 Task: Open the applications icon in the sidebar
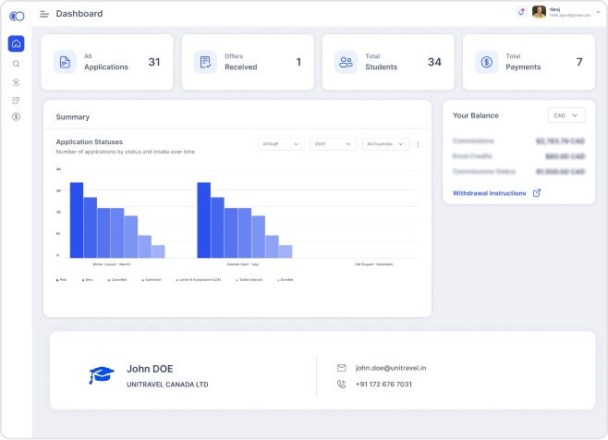coord(16,100)
